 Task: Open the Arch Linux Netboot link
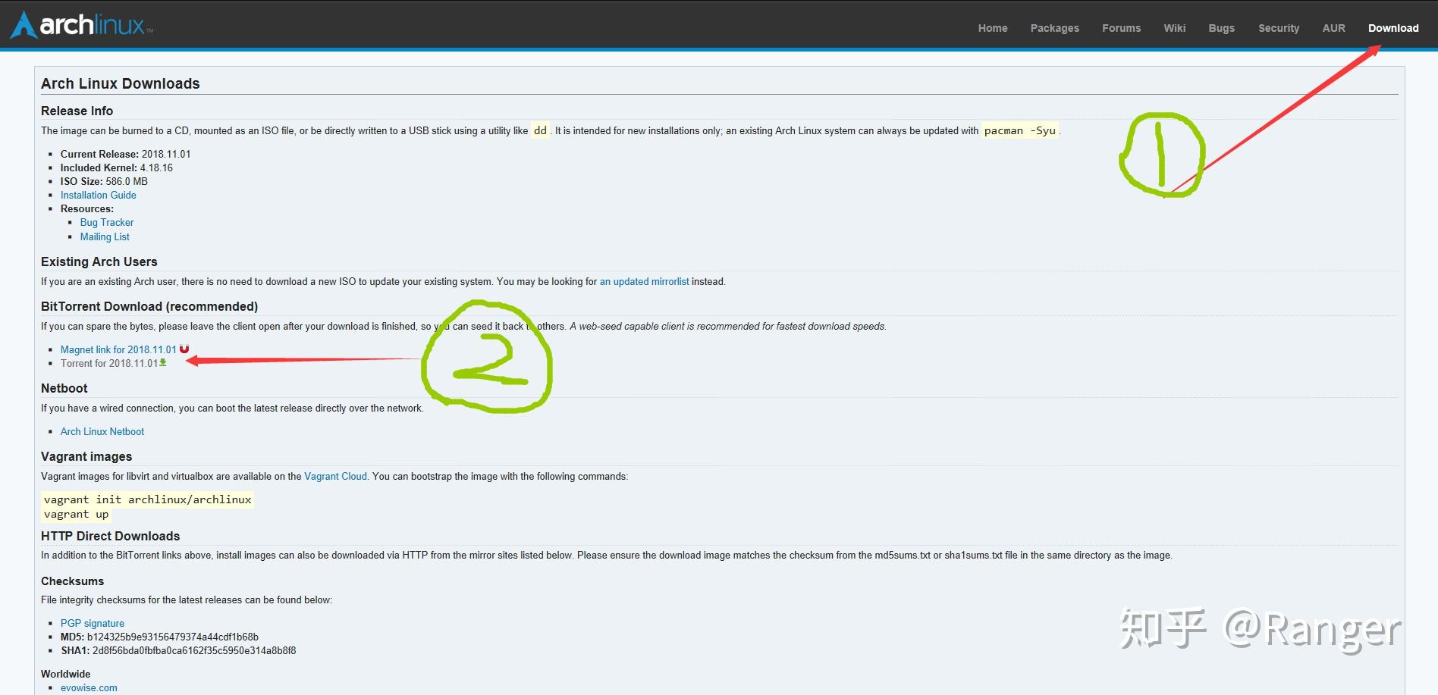click(x=102, y=431)
